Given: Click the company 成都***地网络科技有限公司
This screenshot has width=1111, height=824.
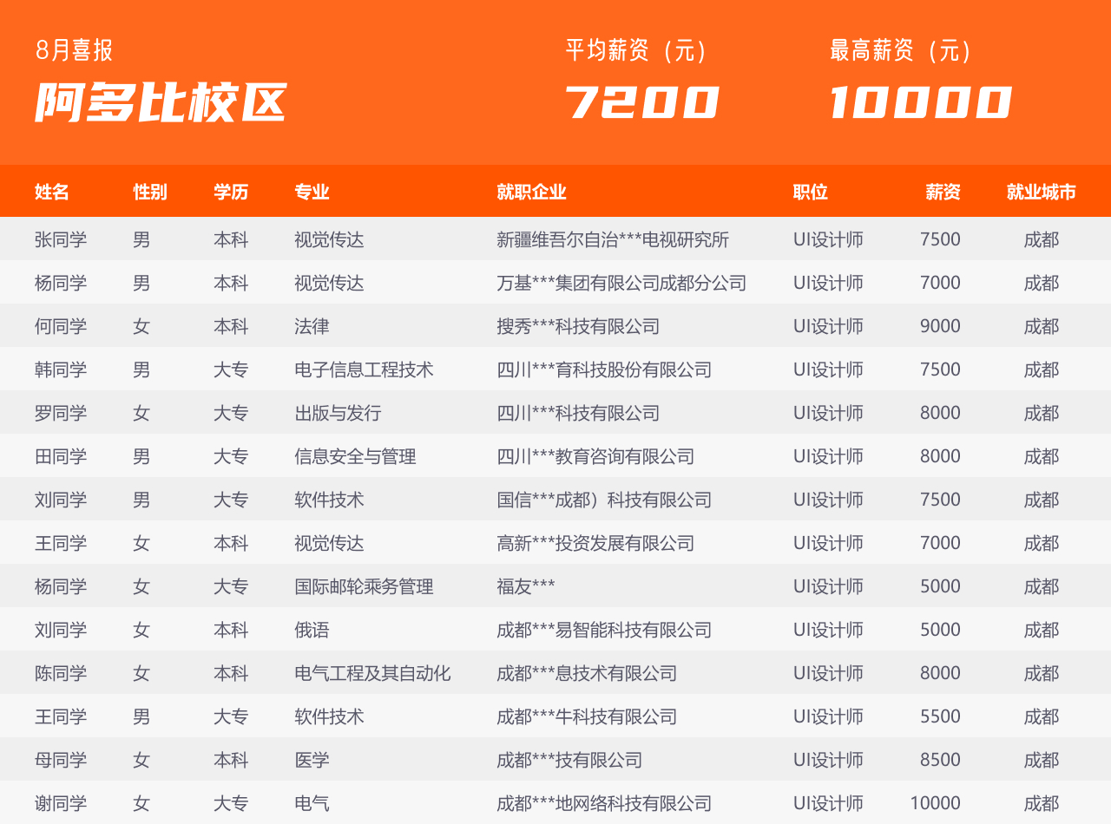Looking at the screenshot, I should point(604,803).
